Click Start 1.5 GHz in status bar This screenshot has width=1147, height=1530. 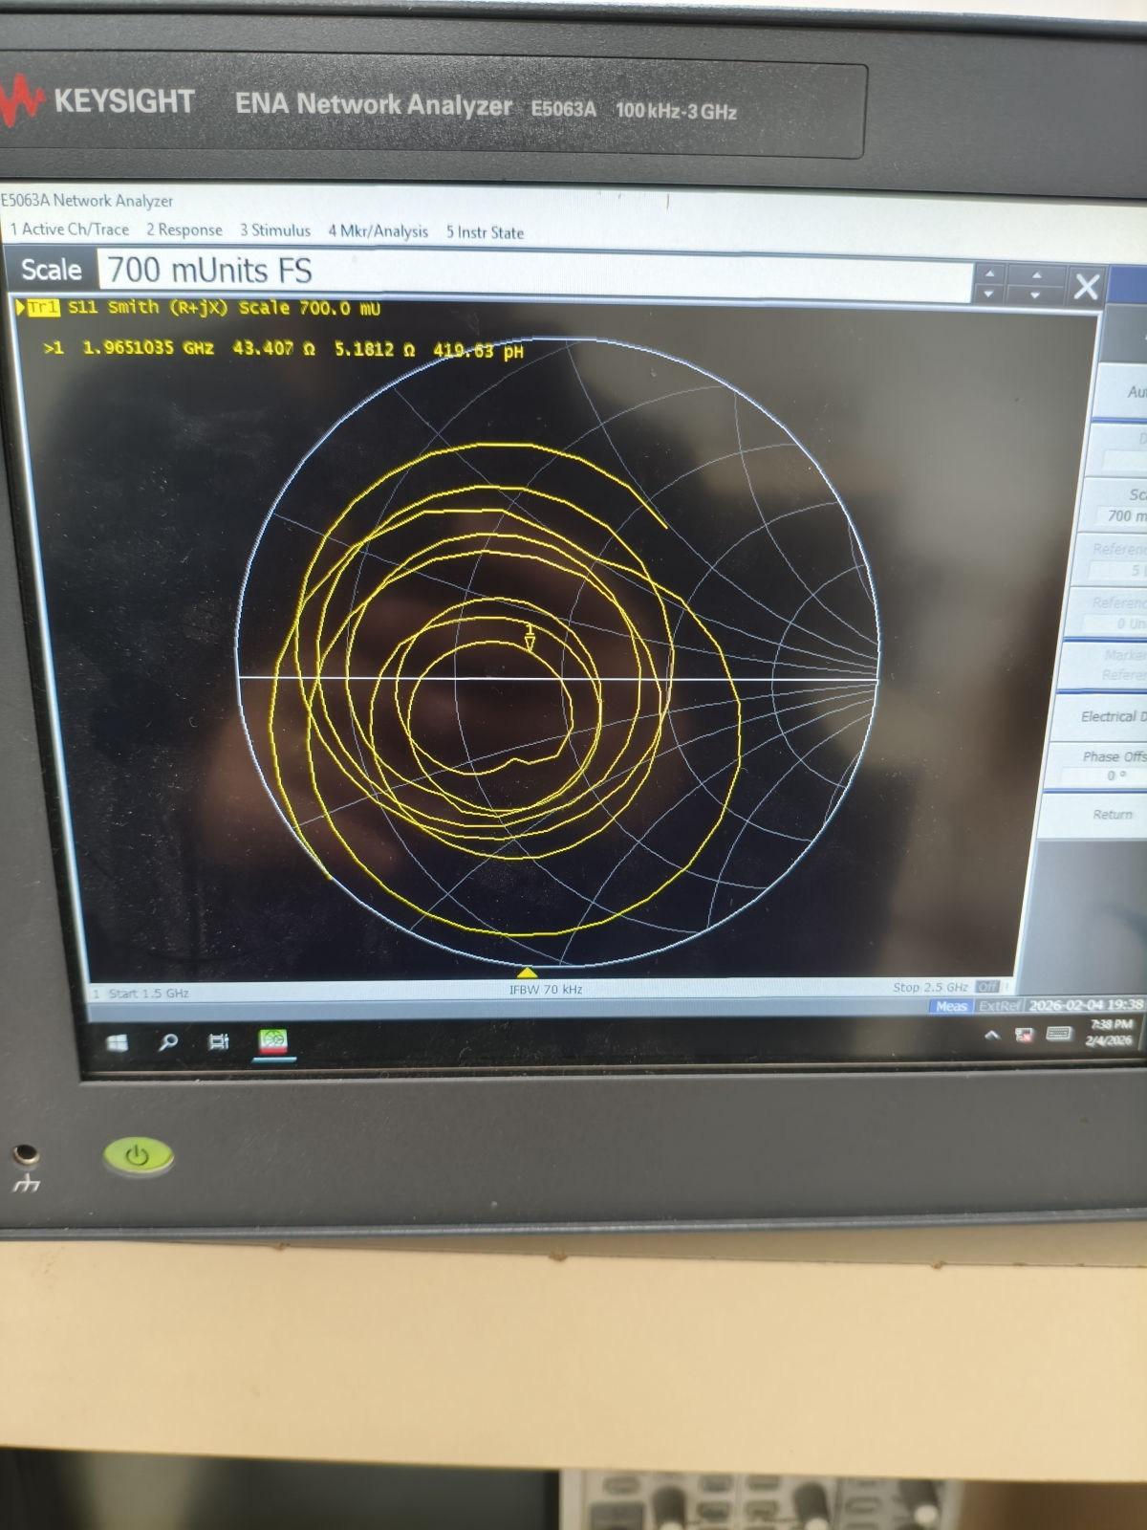[x=148, y=994]
